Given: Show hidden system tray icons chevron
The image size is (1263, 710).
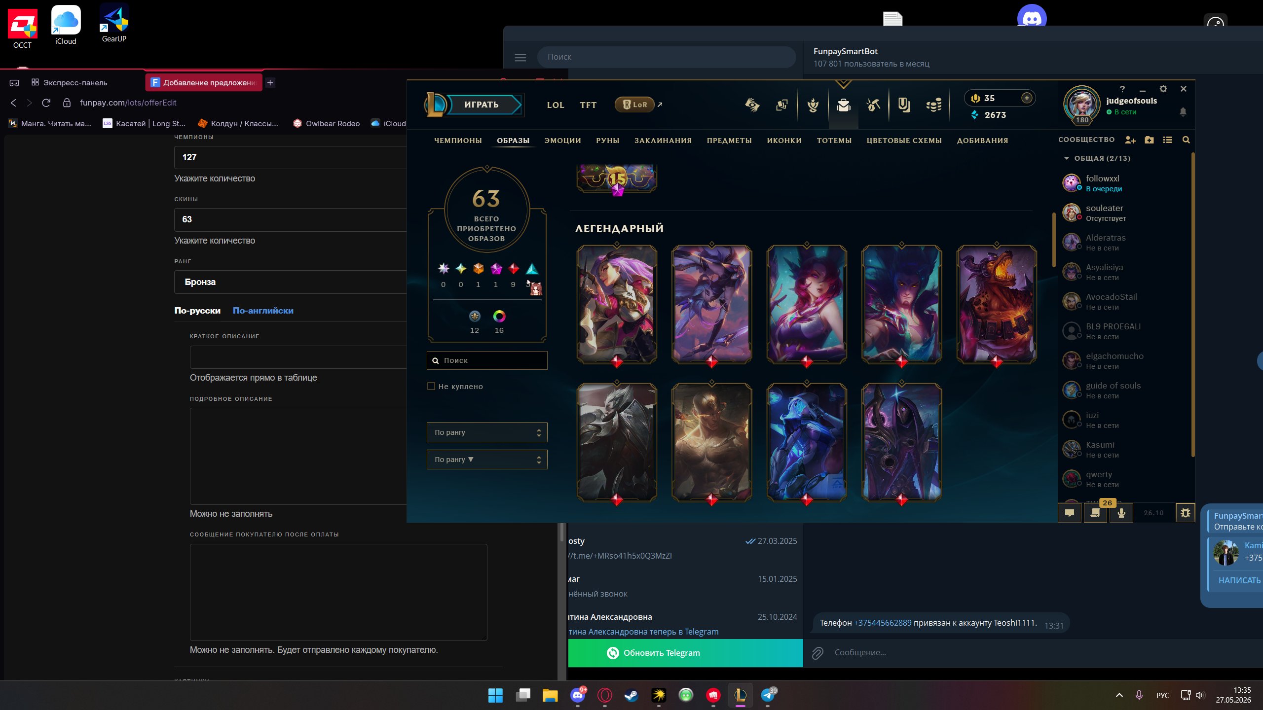Looking at the screenshot, I should click(x=1119, y=695).
